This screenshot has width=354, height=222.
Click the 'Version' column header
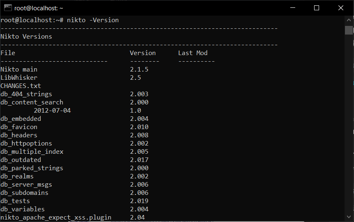pos(143,53)
